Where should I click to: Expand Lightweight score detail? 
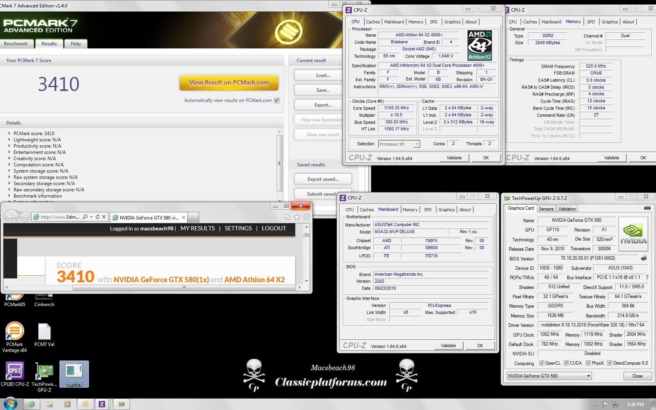[9, 139]
